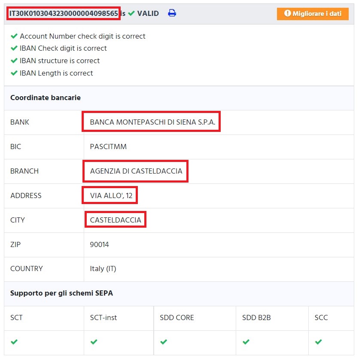Viewport: 362px width, 357px height.
Task: Click the ZIP row label
Action: (x=15, y=244)
